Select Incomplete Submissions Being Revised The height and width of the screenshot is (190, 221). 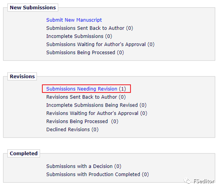[97, 105]
